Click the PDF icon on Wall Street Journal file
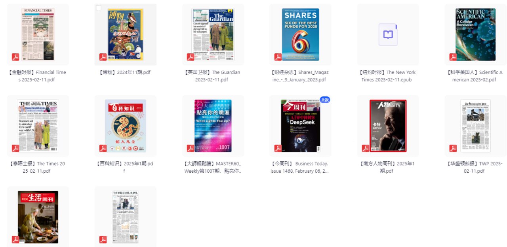 pos(103,239)
